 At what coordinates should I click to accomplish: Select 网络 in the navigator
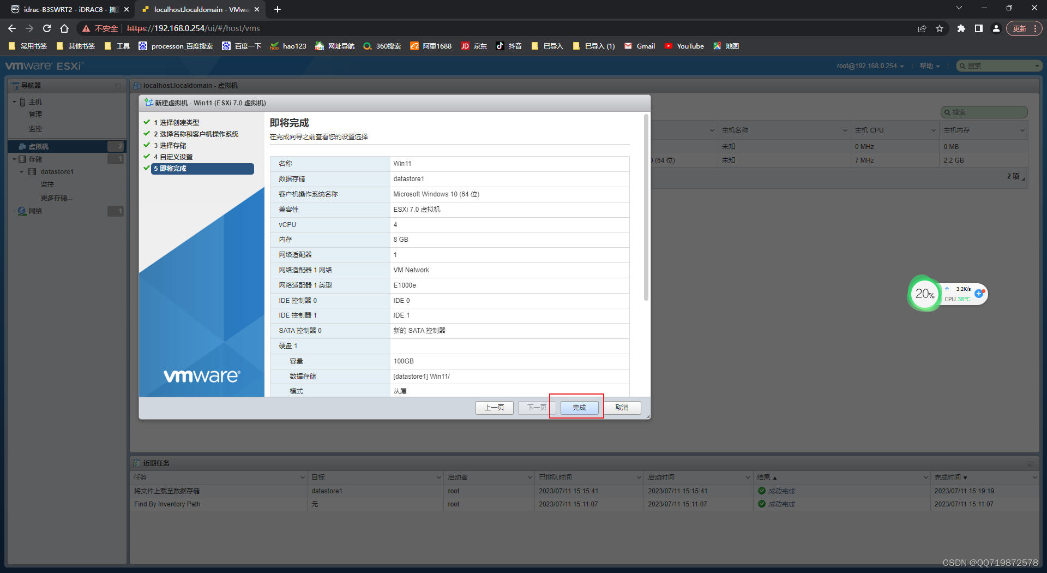[35, 211]
